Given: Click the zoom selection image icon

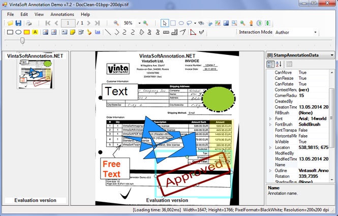Looking at the screenshot, I should click(x=234, y=23).
